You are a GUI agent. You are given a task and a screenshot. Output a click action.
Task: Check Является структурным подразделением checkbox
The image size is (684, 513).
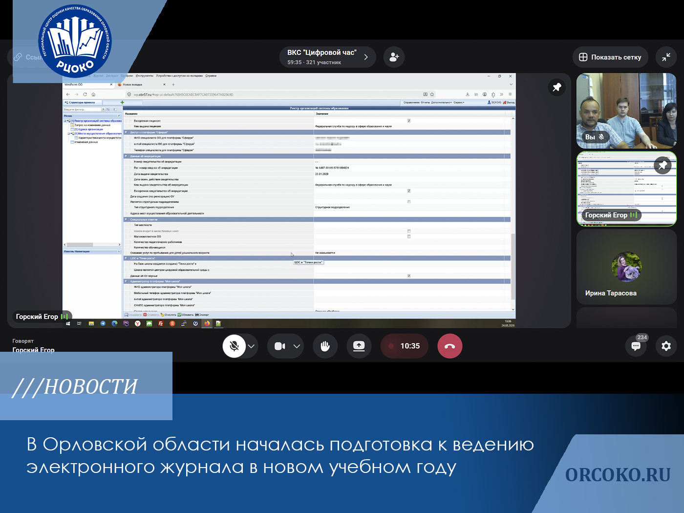[409, 202]
